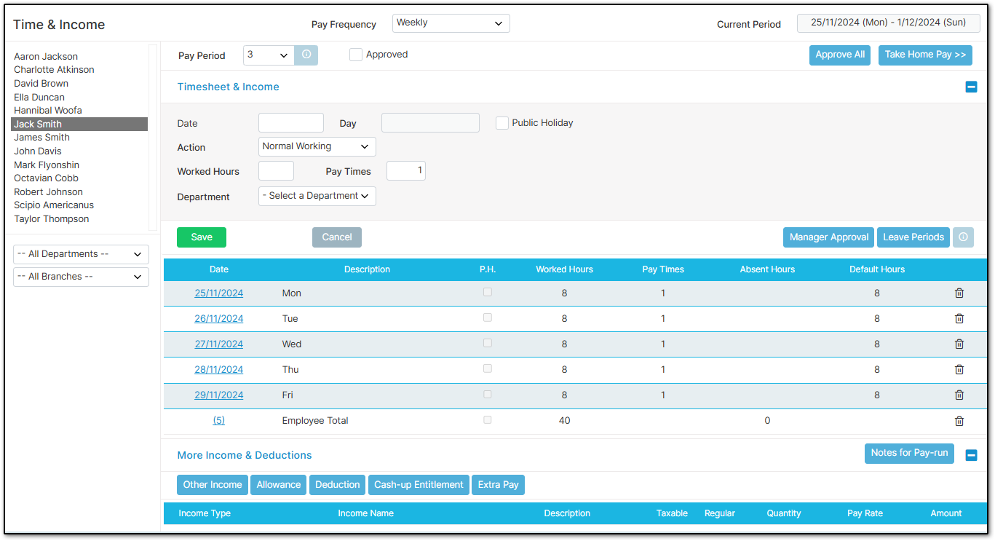Image resolution: width=995 pixels, height=541 pixels.
Task: Select employee Taylor Thompson
Action: coord(51,219)
